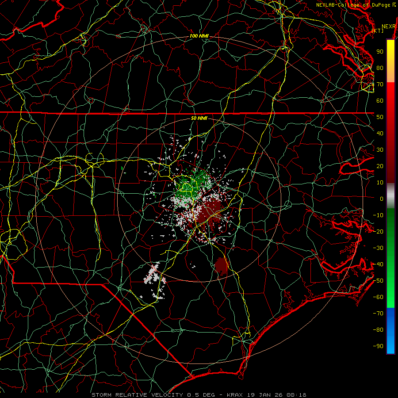Click the positive 20 scale value
Image resolution: width=398 pixels, height=398 pixels.
click(380, 166)
